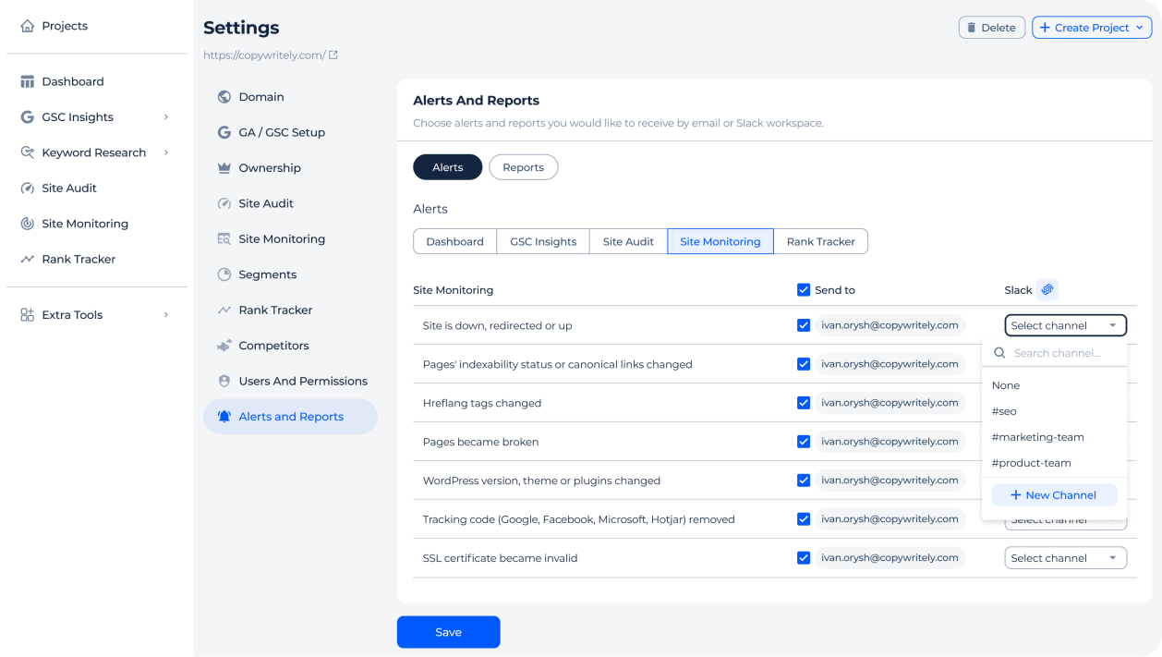Click the Site Audit gauge icon in left sidebar
Screen dimensions: 1162x657
tap(28, 189)
